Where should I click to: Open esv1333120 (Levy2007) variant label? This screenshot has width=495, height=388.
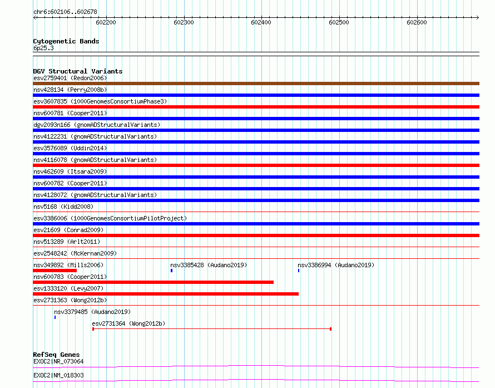(x=68, y=288)
